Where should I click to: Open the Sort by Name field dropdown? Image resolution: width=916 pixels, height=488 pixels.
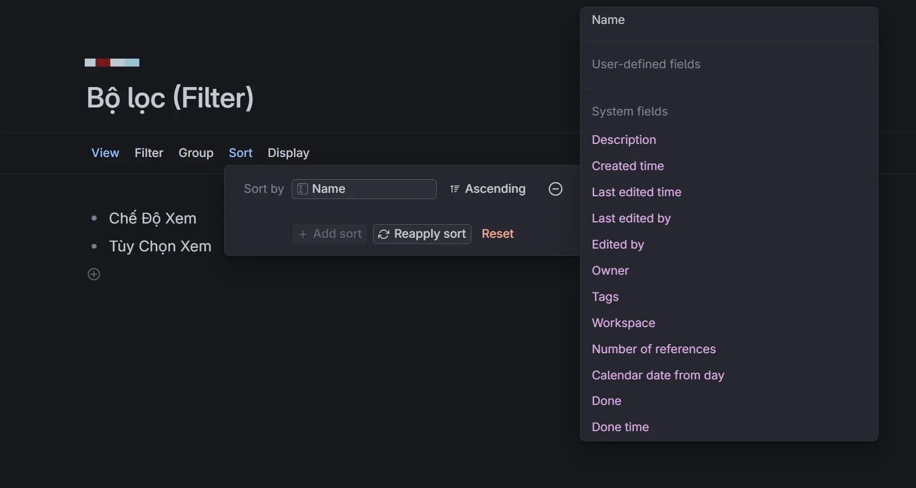click(x=364, y=189)
